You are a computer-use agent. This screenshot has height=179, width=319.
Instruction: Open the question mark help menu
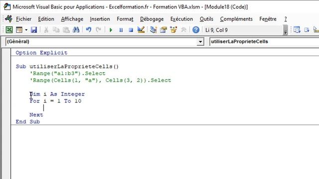[286, 19]
